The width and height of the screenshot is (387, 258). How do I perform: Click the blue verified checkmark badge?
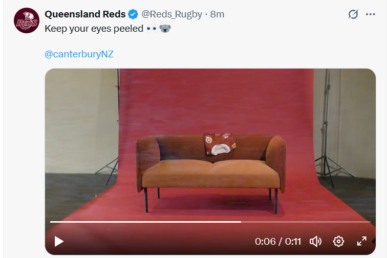click(x=133, y=14)
